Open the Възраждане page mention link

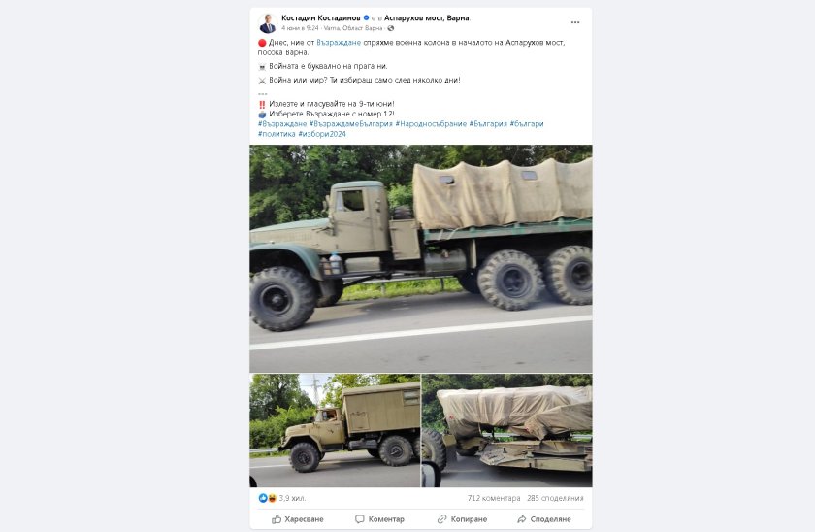(x=339, y=43)
